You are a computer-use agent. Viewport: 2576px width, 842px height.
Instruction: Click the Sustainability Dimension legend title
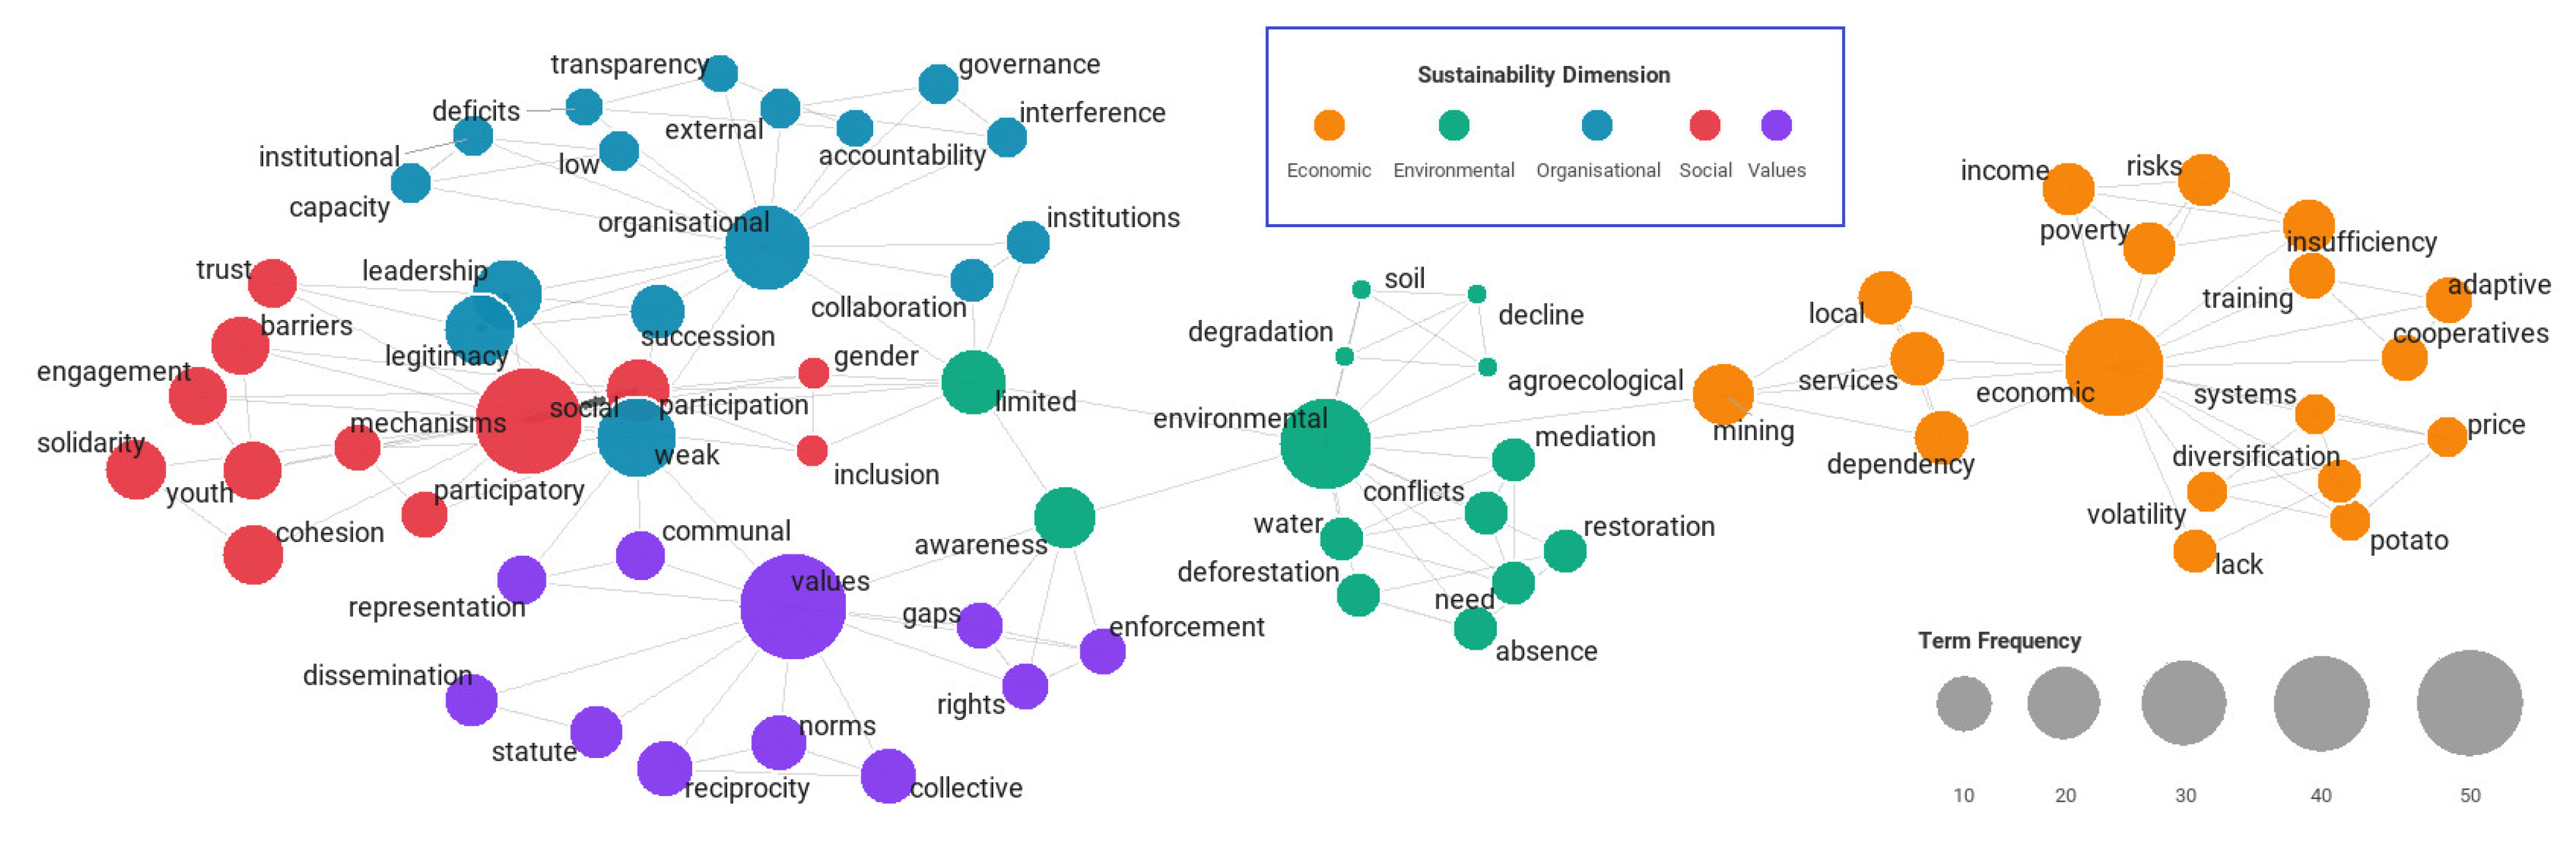coord(1543,75)
